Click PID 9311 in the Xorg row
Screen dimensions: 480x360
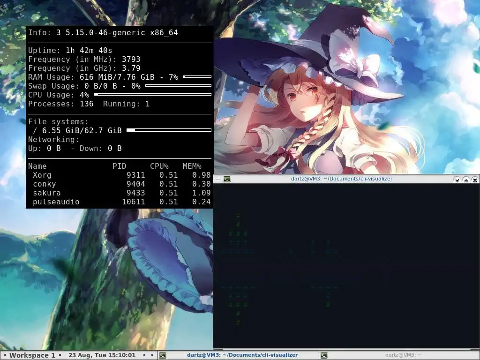point(135,175)
